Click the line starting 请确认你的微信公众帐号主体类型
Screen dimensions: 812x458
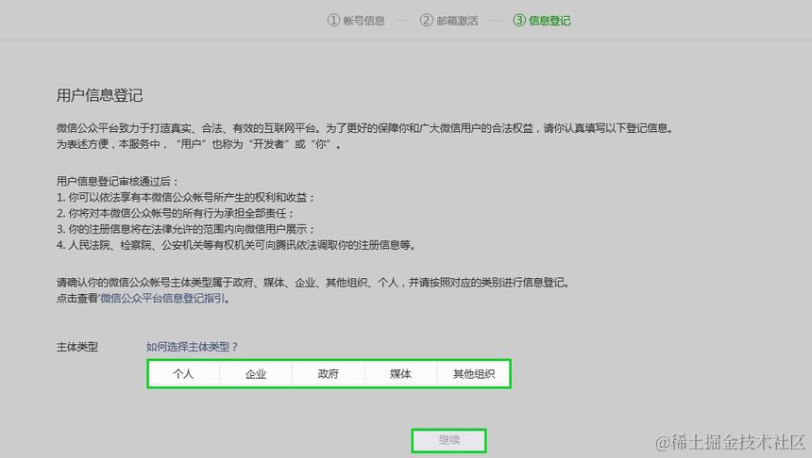pyautogui.click(x=313, y=282)
